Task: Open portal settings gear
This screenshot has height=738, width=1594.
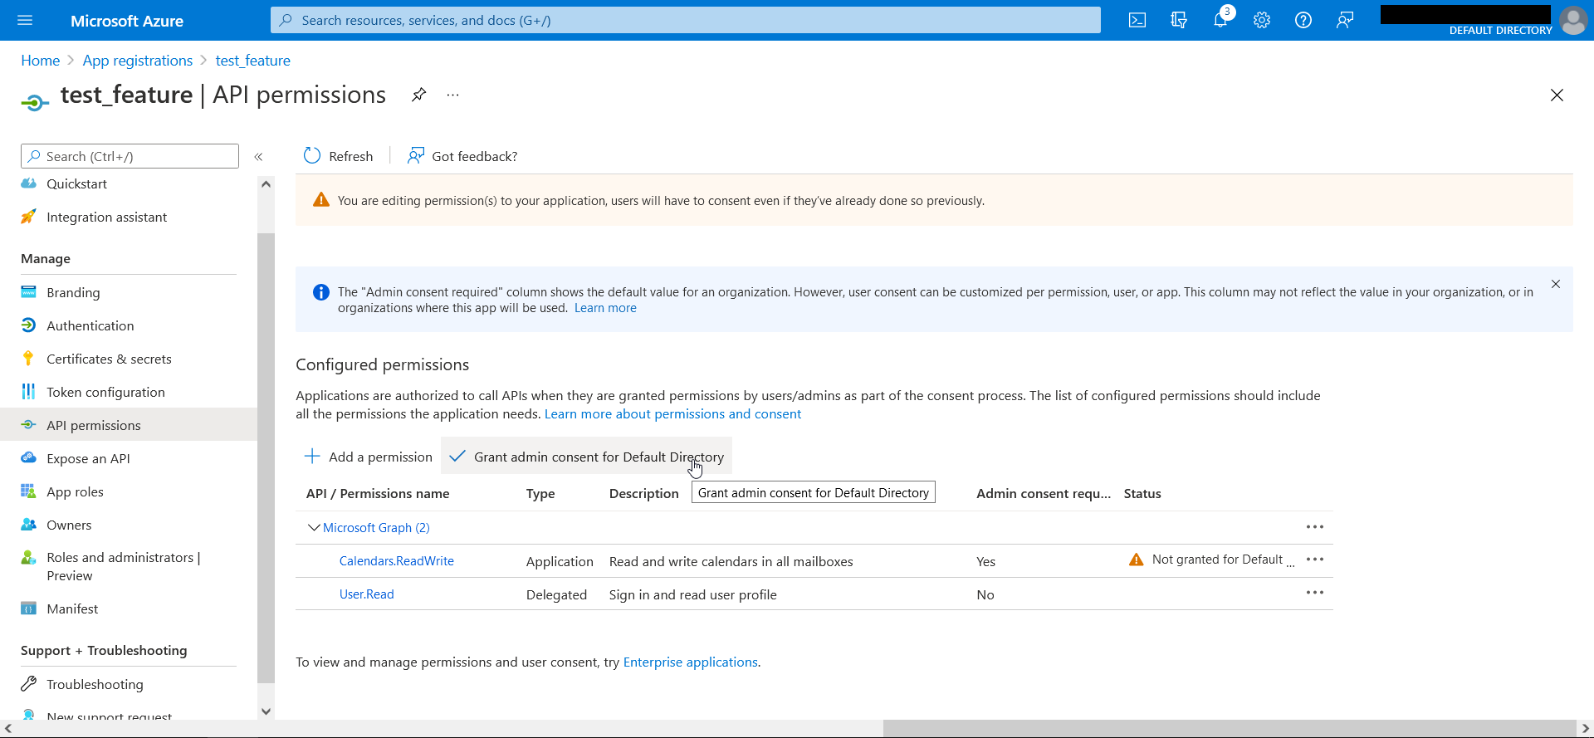Action: click(x=1262, y=20)
